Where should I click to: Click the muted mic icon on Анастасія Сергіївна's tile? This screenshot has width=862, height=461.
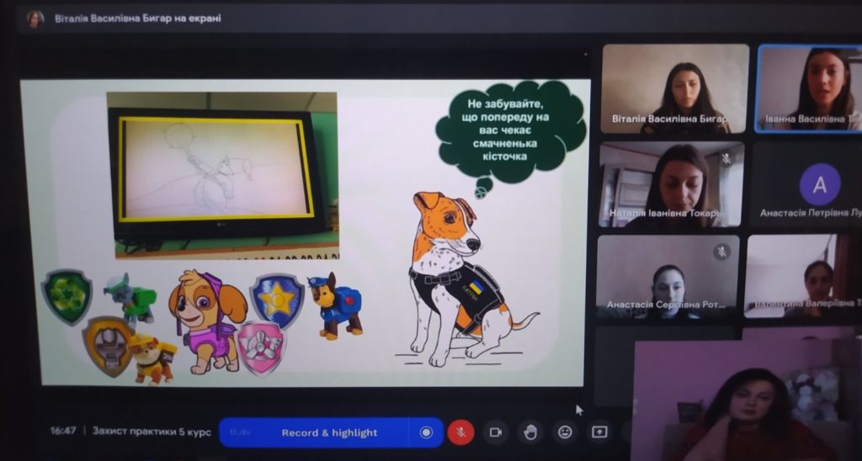721,252
